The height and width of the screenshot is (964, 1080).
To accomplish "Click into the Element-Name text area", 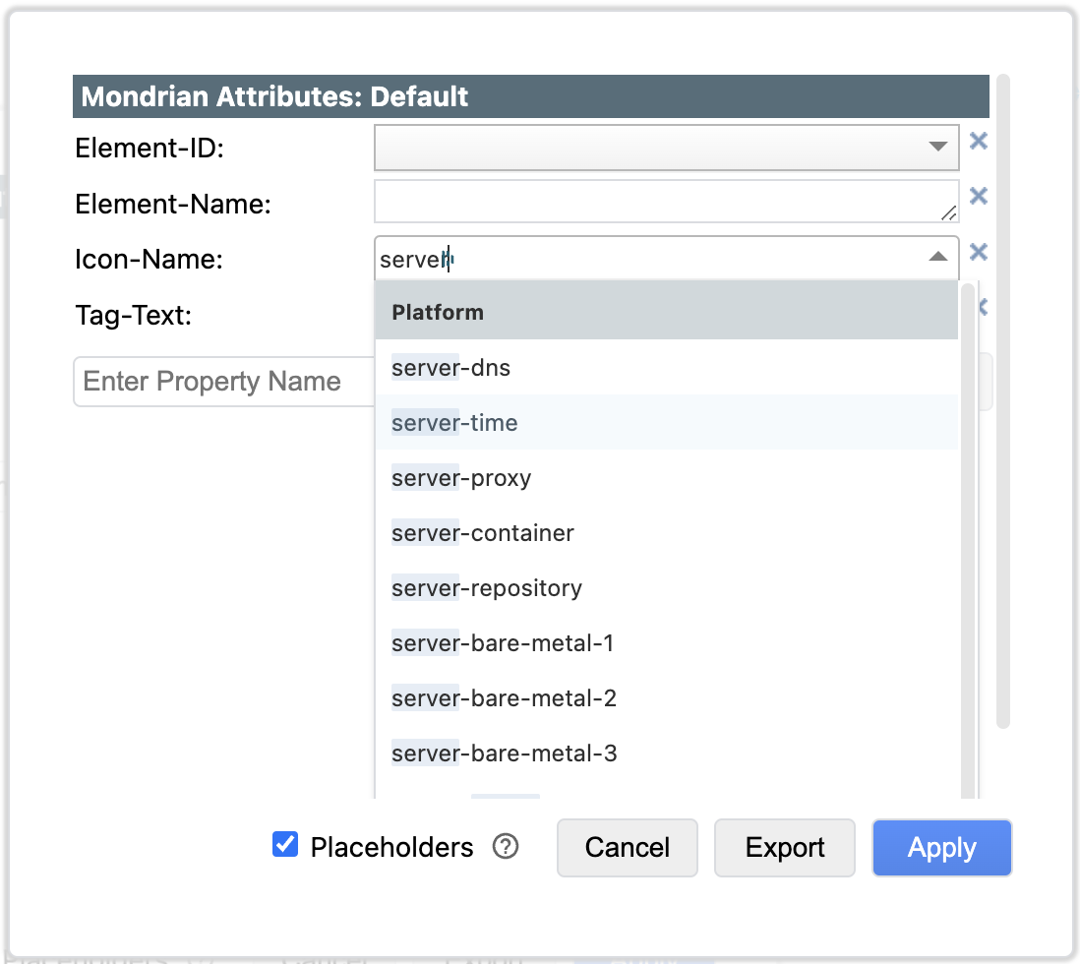I will pos(659,202).
